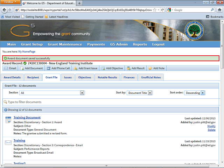Bookmark this page with the star icon
224x168 pixels.
(155, 10)
